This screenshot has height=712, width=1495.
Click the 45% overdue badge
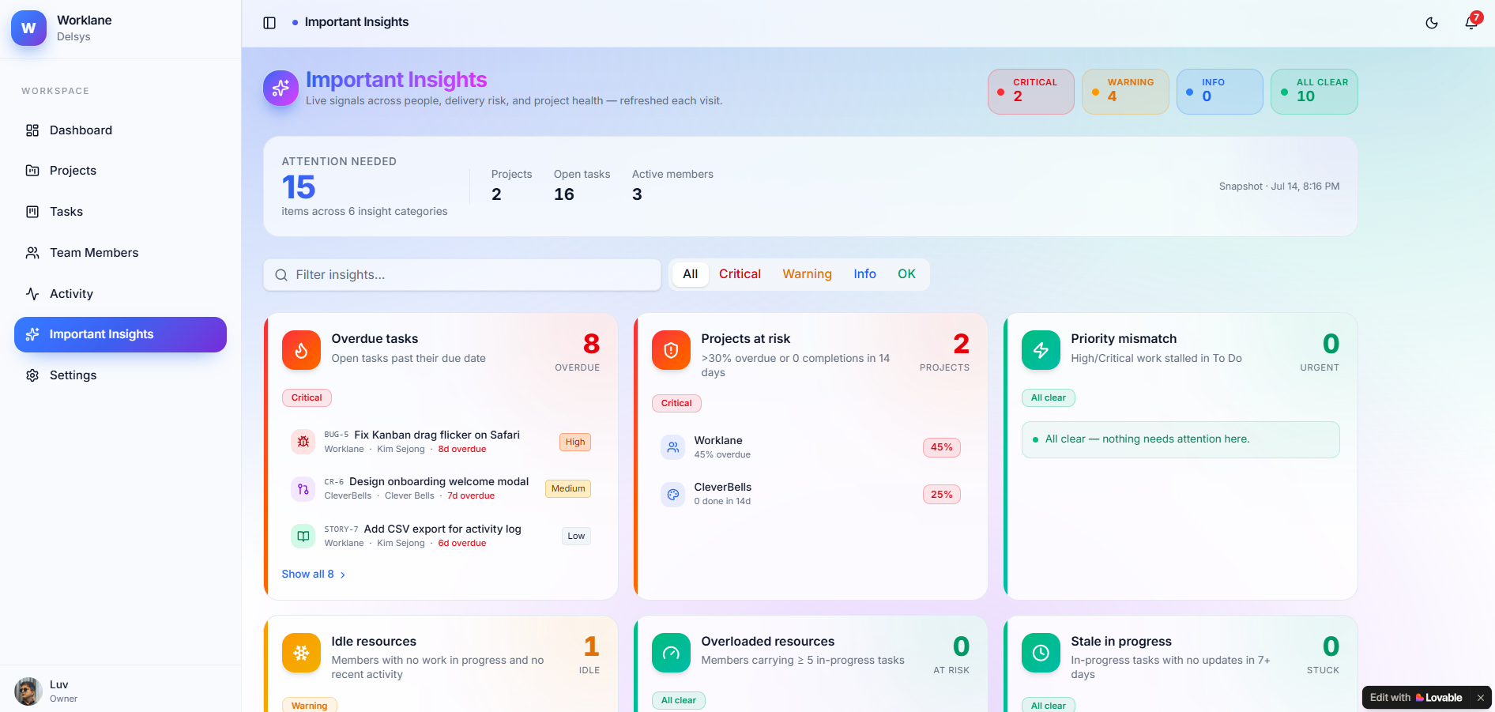tap(941, 447)
